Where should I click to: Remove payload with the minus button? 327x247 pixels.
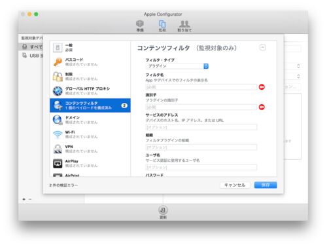263,47
